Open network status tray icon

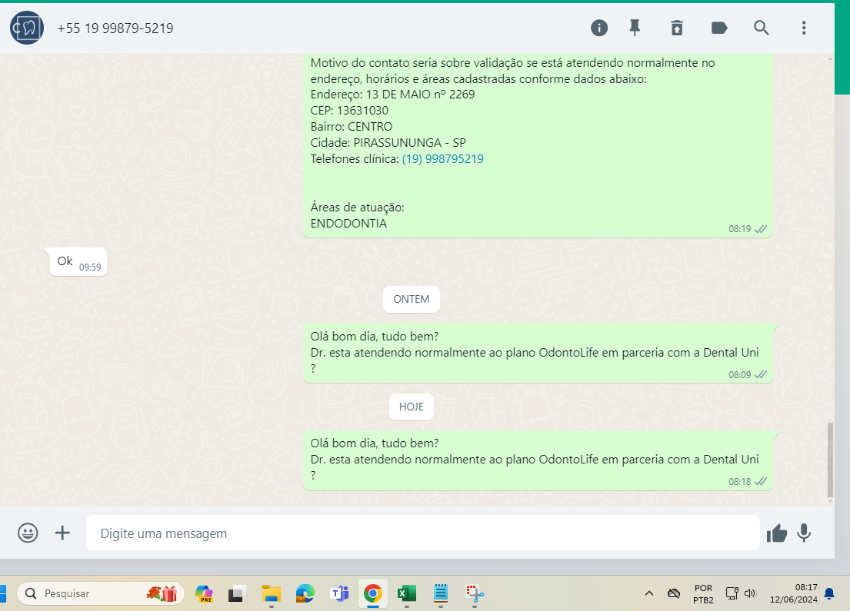coord(732,593)
